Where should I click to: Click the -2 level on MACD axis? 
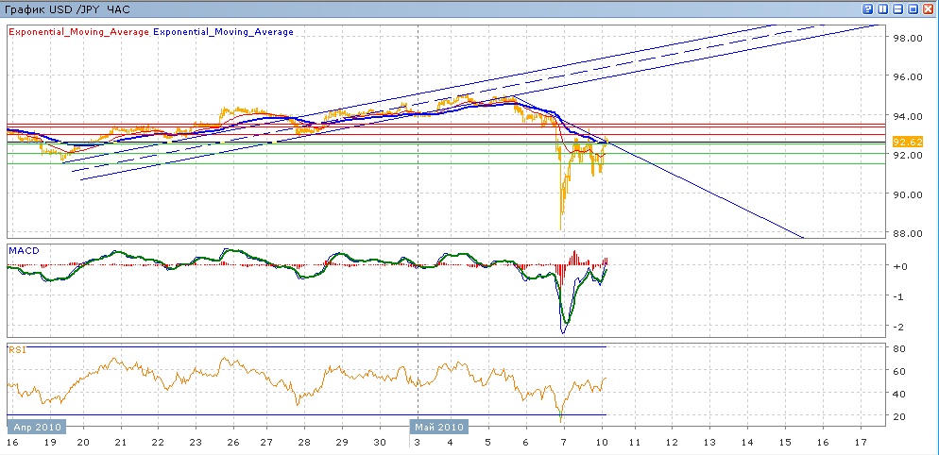tap(900, 327)
